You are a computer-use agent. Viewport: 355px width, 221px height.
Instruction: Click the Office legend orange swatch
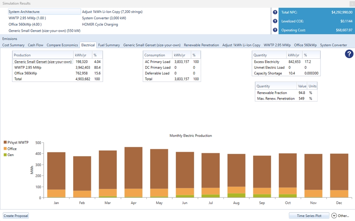click(5, 149)
